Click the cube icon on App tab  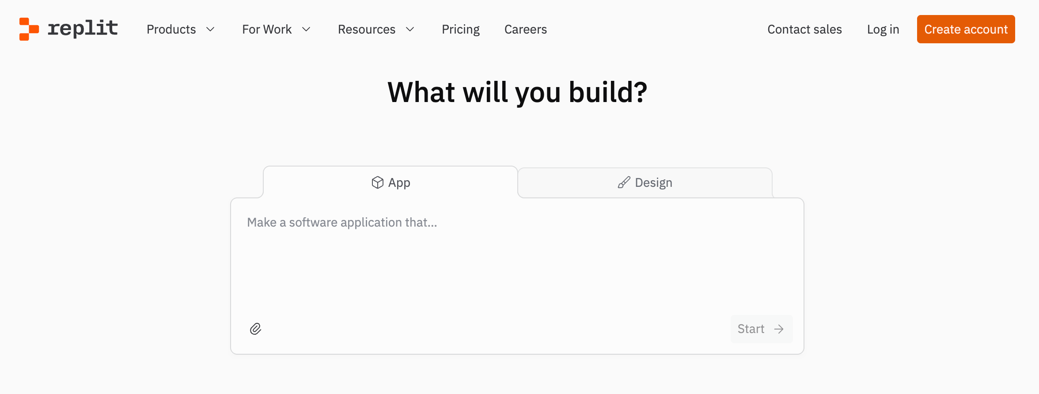coord(377,182)
